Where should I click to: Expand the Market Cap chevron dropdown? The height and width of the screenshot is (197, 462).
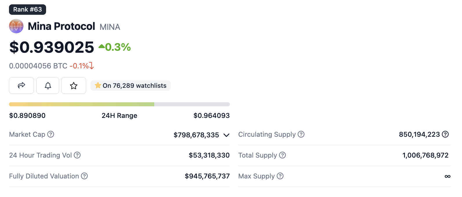pyautogui.click(x=227, y=135)
